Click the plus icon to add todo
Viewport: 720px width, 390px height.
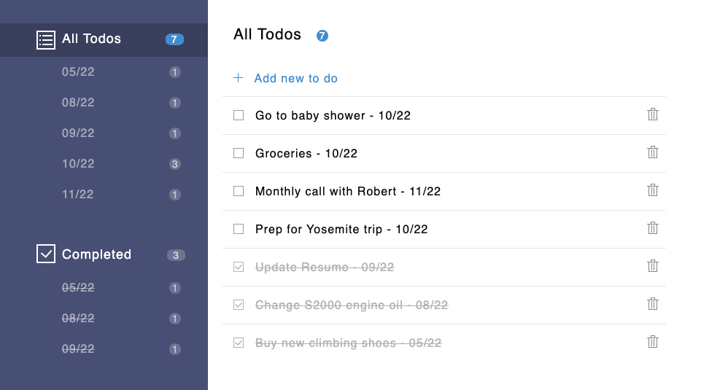(x=238, y=77)
